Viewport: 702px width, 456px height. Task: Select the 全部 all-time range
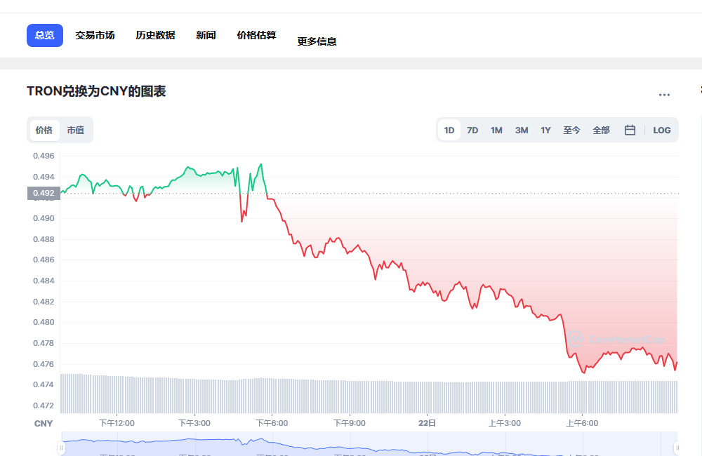coord(602,130)
